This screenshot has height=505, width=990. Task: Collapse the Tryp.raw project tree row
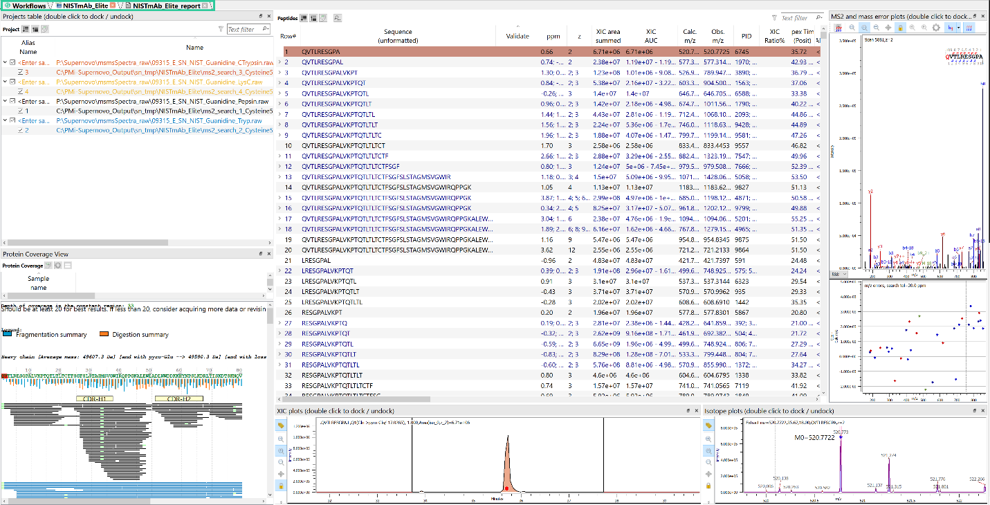(5, 121)
